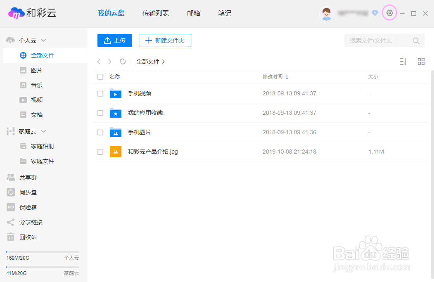Check the 和彩云产品介绍.jpg file checkbox
The image size is (434, 282).
(100, 152)
